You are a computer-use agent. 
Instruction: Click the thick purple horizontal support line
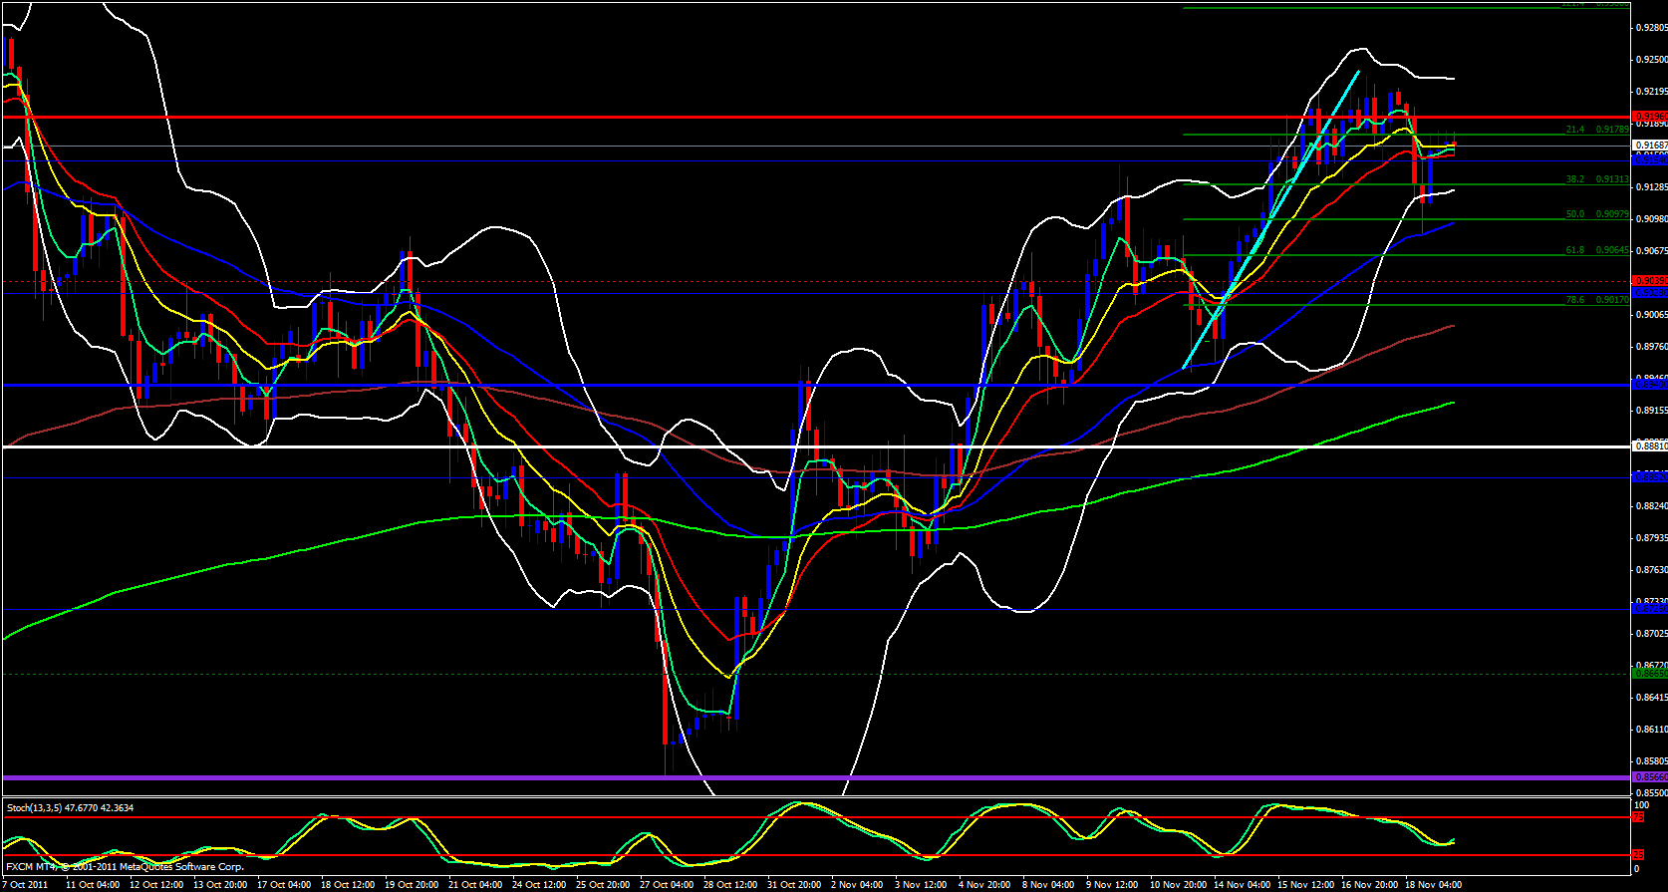point(797,777)
